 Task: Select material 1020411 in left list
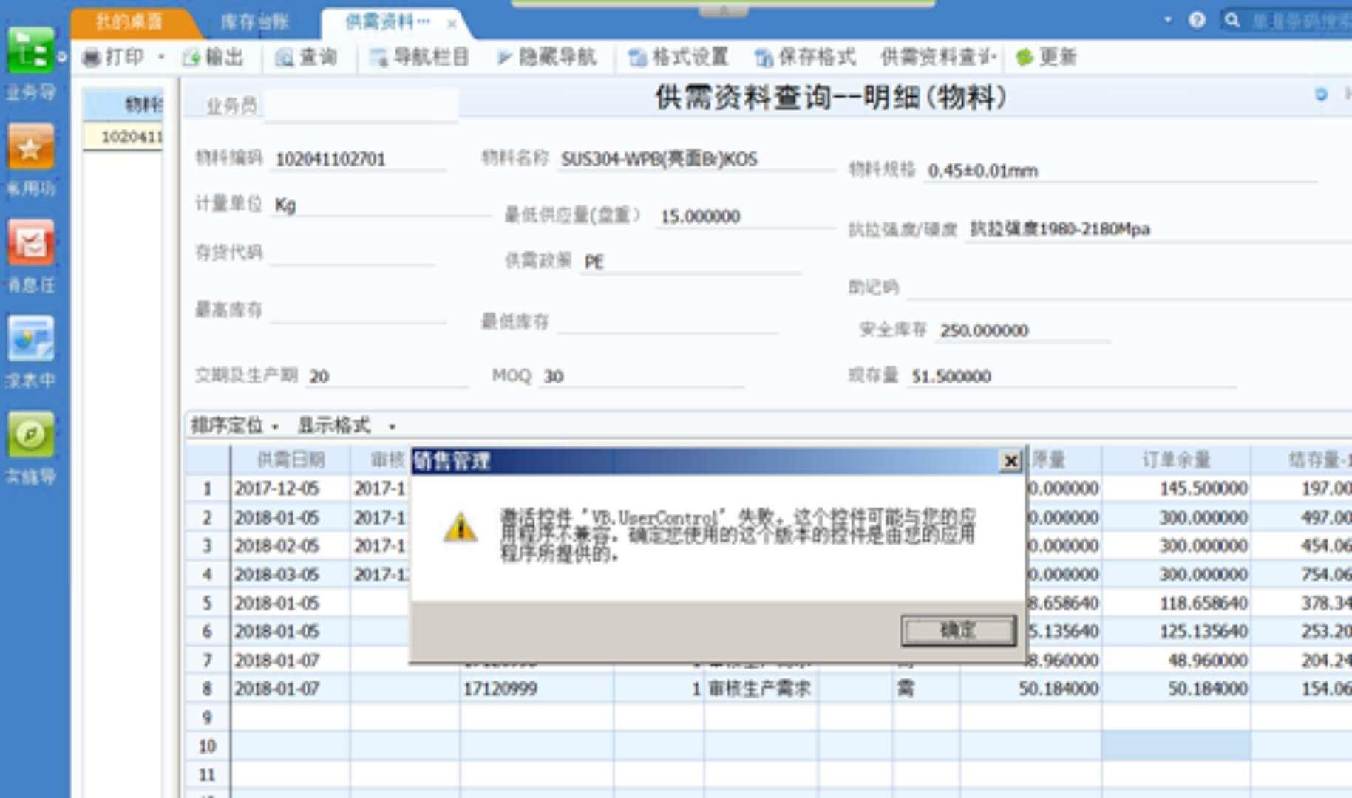(x=124, y=137)
